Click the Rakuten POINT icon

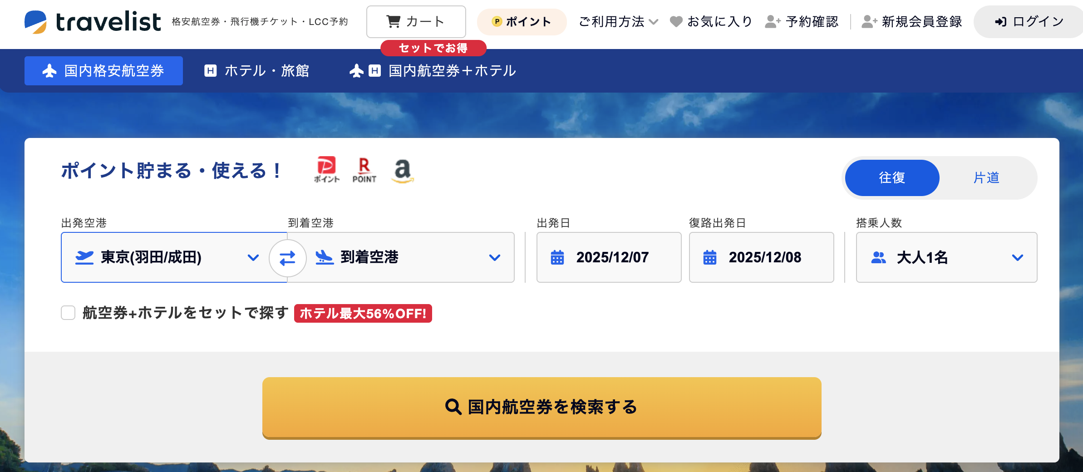pos(364,170)
